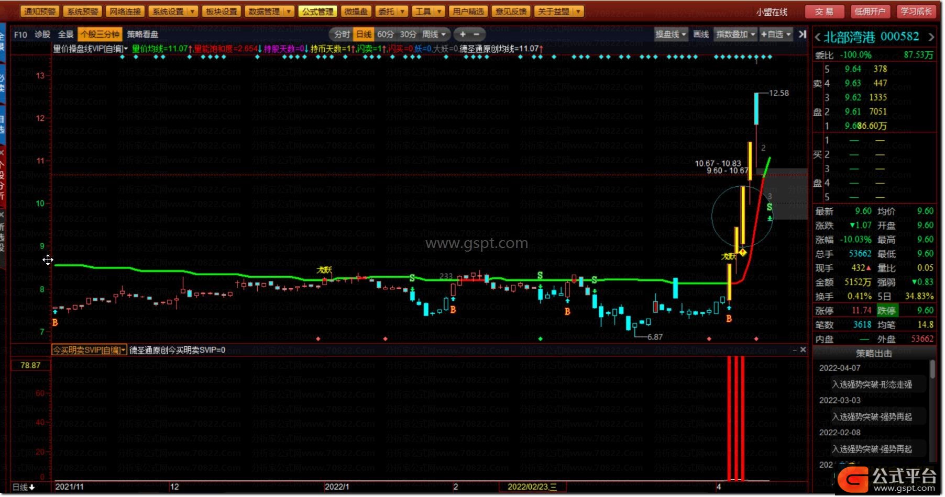Click highlighted date 2022/02/23,三 on axis
Image resolution: width=945 pixels, height=497 pixels.
(533, 487)
